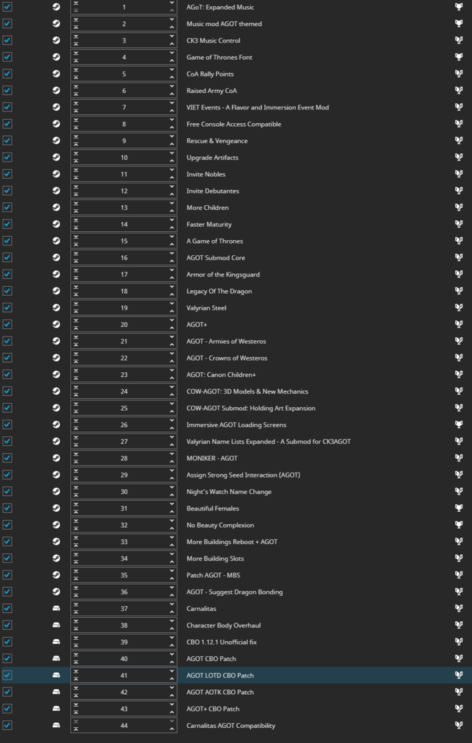Select the Rescue & Vengeance mod row
The width and height of the screenshot is (472, 743).
coord(217,141)
